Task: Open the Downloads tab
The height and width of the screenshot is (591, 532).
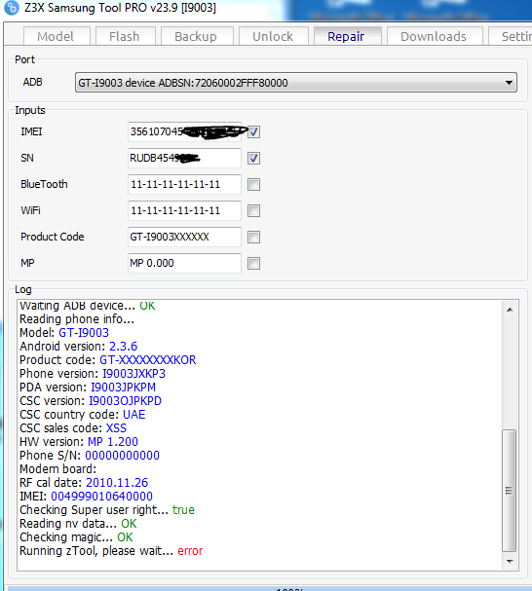Action: [x=435, y=37]
